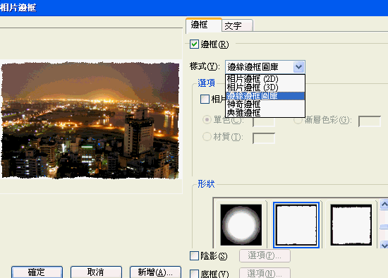Switch to the 邊框 tab

[x=204, y=25]
